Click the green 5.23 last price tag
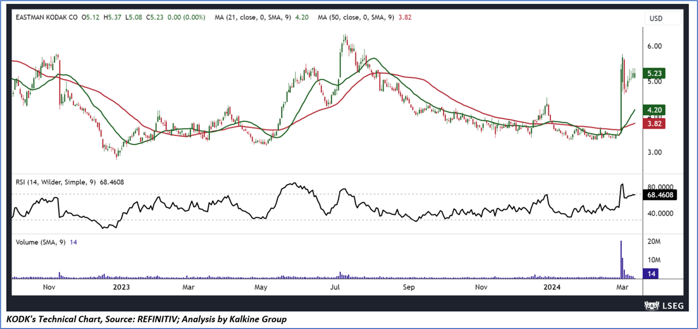 [654, 74]
